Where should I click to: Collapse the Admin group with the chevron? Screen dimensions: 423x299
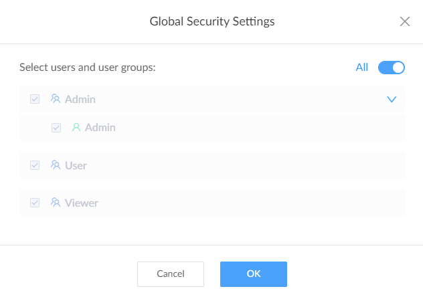pos(392,99)
